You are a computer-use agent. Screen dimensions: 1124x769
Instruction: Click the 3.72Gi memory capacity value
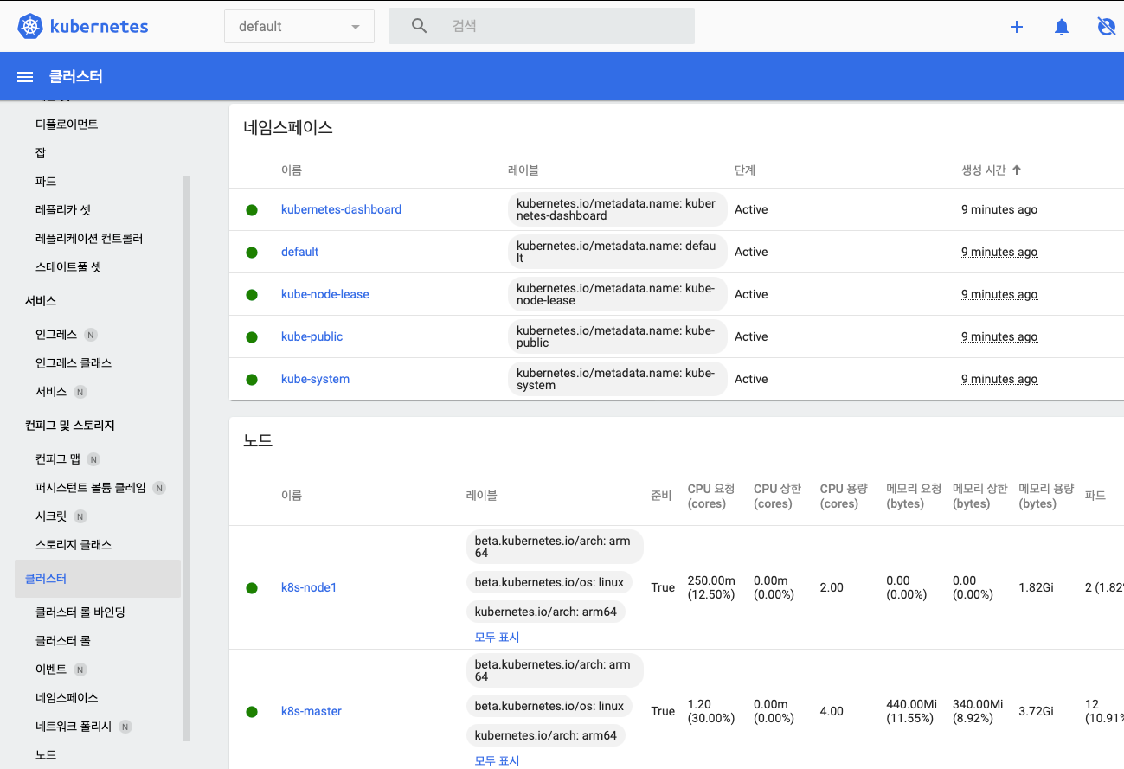click(1036, 712)
